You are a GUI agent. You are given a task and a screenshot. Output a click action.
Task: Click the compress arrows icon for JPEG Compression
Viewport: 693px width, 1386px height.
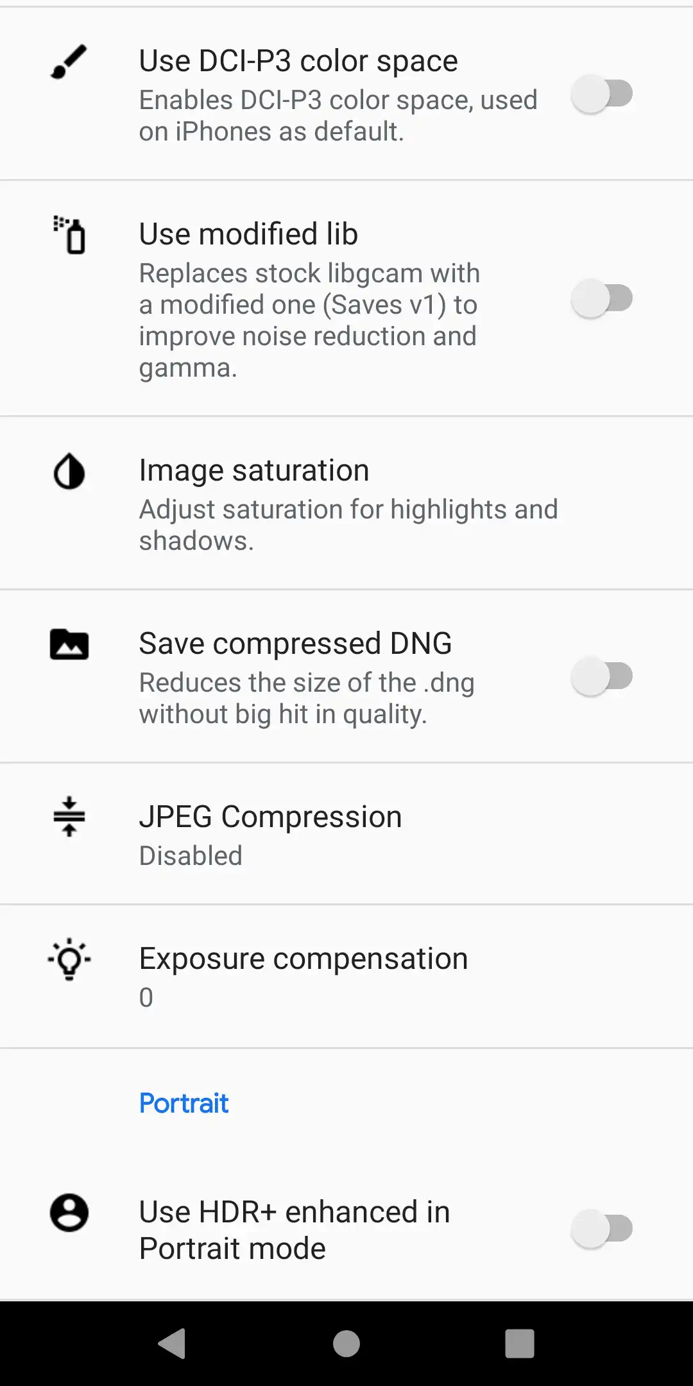[x=69, y=817]
